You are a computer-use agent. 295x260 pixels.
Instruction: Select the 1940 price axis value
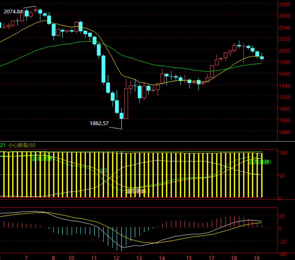285,86
